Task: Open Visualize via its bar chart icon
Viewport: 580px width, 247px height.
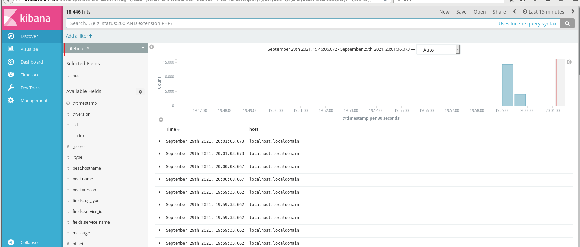Action: pyautogui.click(x=11, y=49)
